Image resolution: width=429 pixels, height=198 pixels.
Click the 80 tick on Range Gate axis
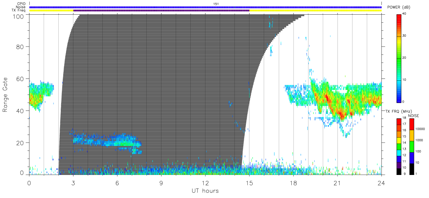[20, 46]
